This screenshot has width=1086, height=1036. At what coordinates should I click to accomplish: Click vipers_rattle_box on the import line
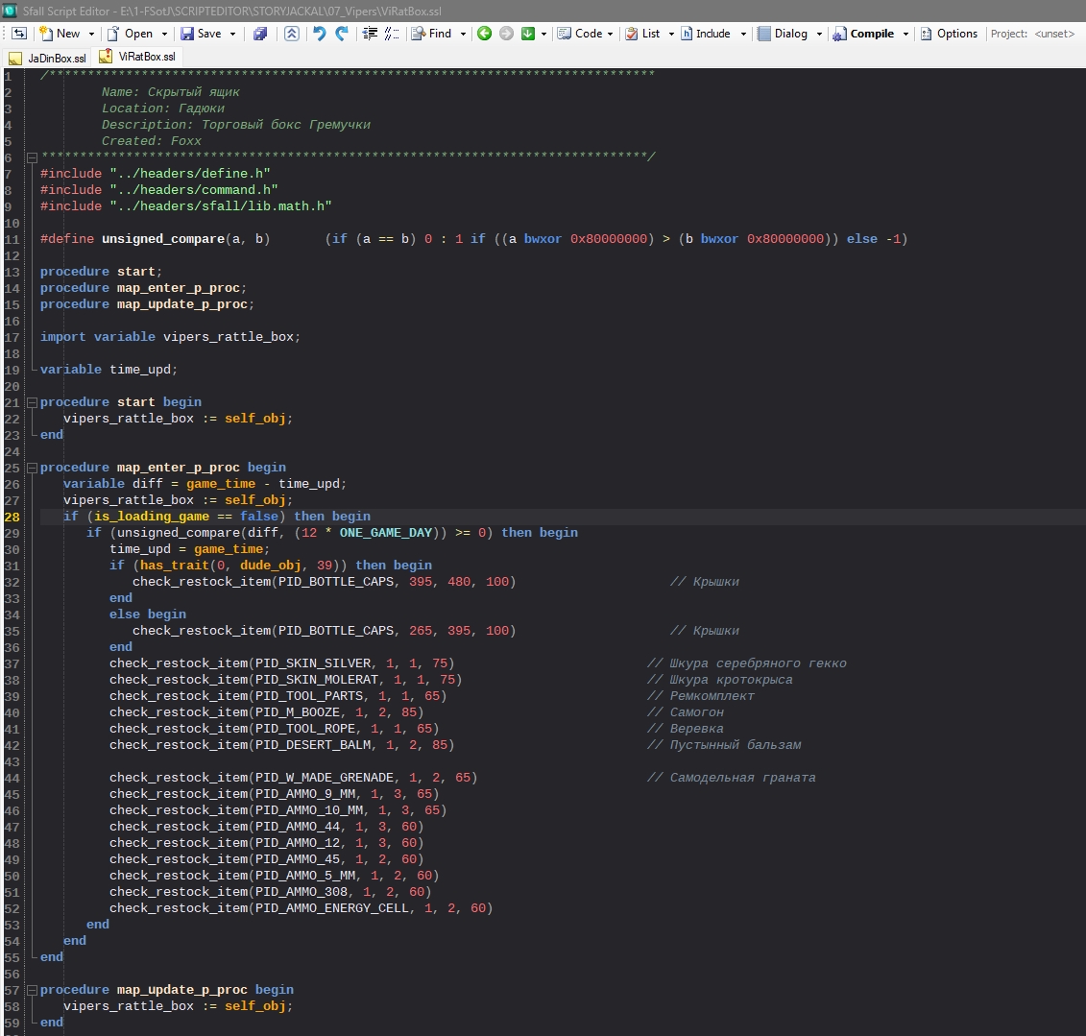[x=229, y=337]
